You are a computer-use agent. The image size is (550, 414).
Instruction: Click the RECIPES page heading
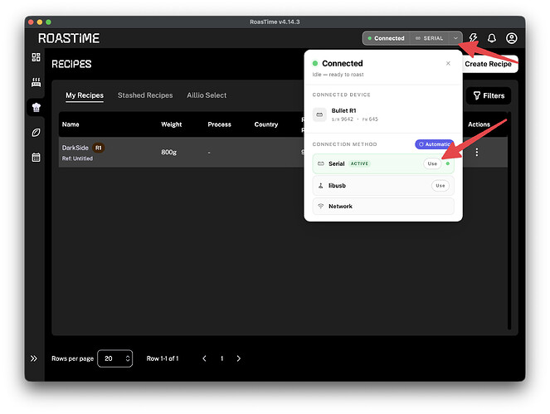click(71, 64)
